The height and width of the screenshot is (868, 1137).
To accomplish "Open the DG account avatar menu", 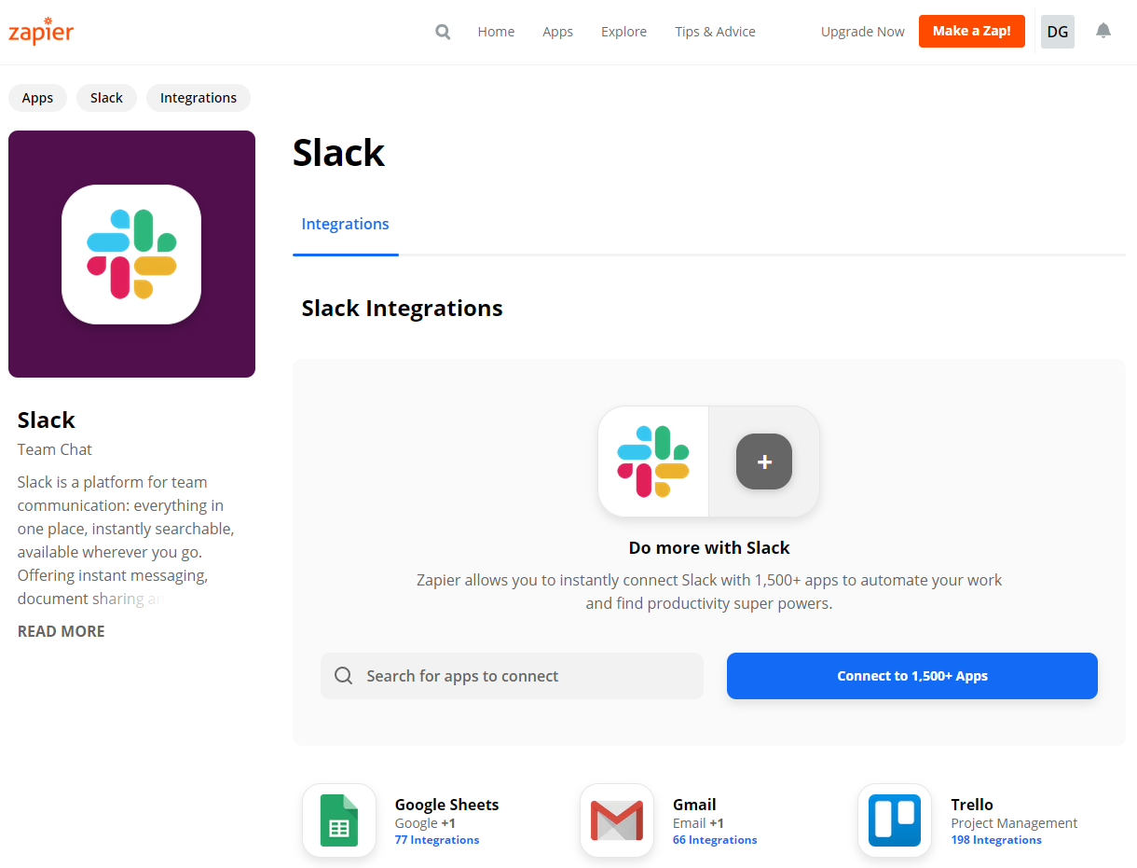I will 1058,32.
